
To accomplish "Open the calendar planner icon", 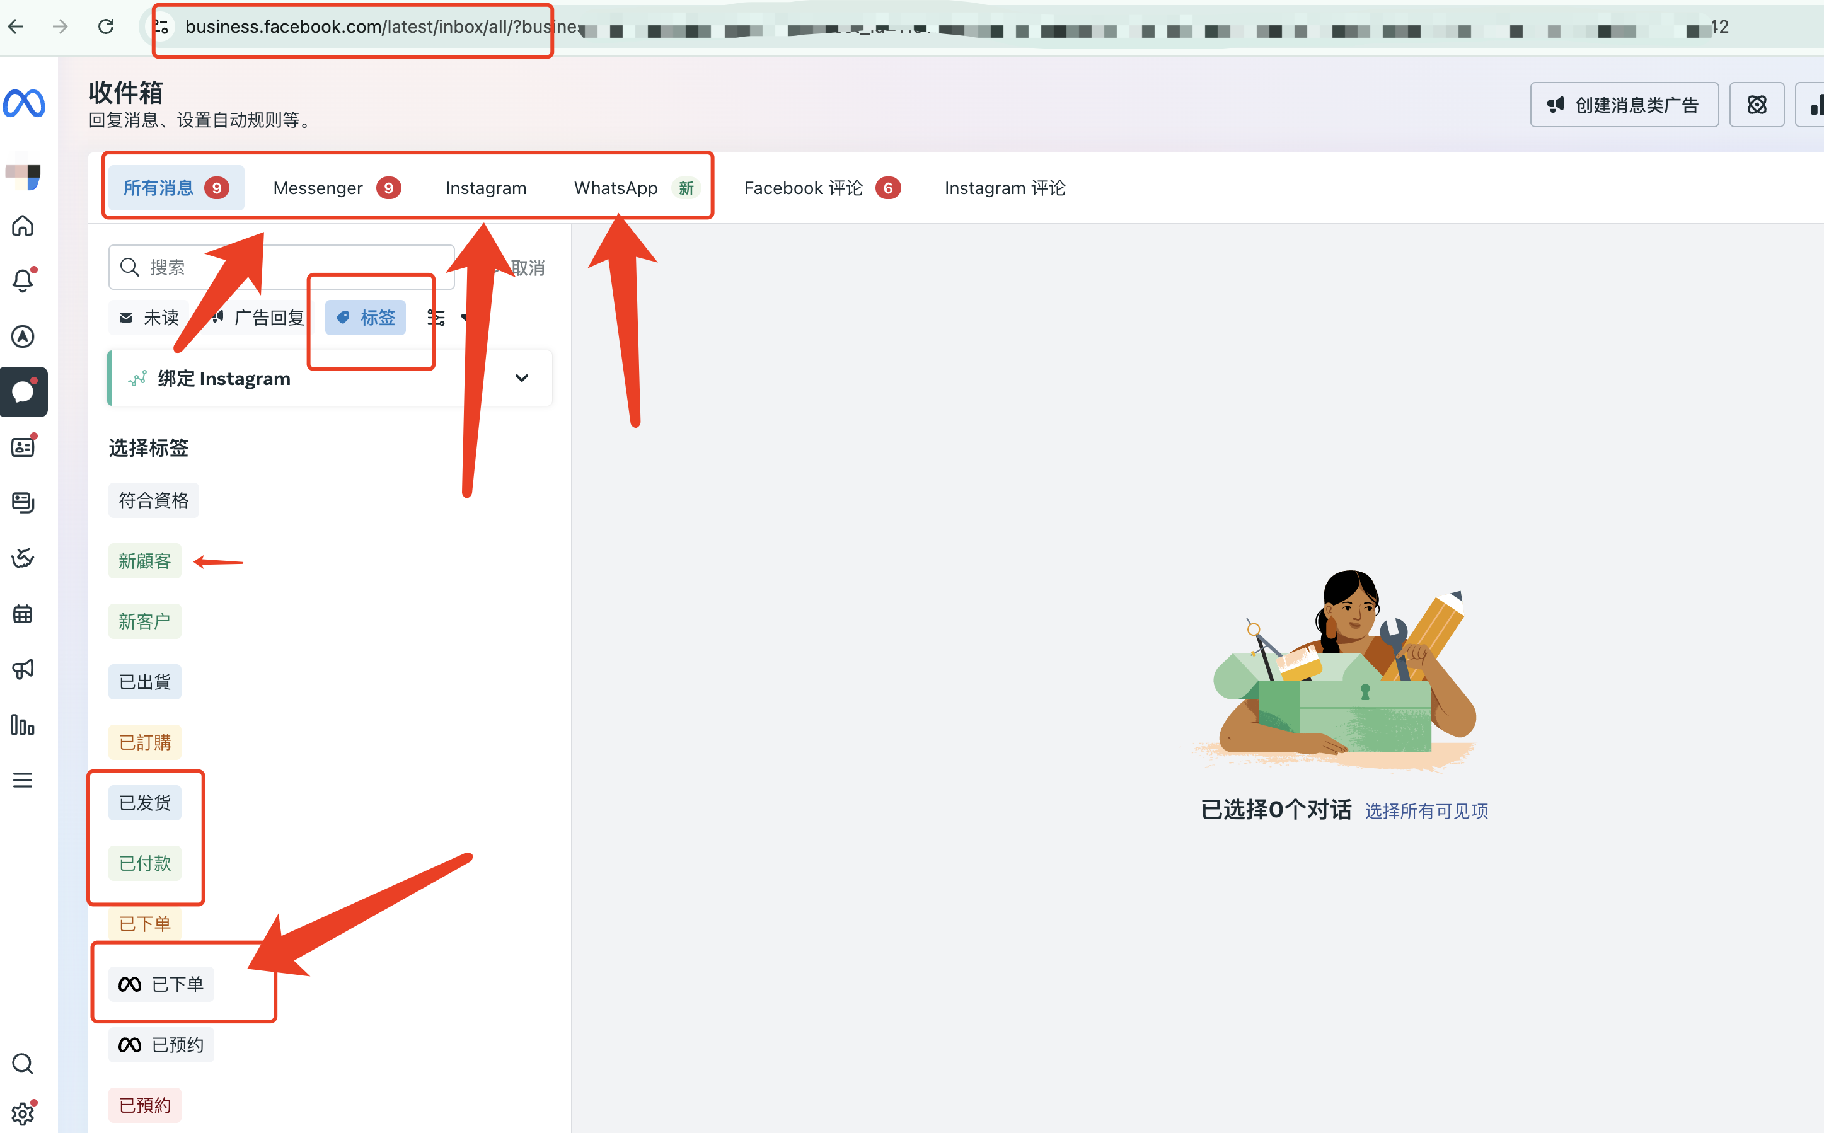I will 23,614.
